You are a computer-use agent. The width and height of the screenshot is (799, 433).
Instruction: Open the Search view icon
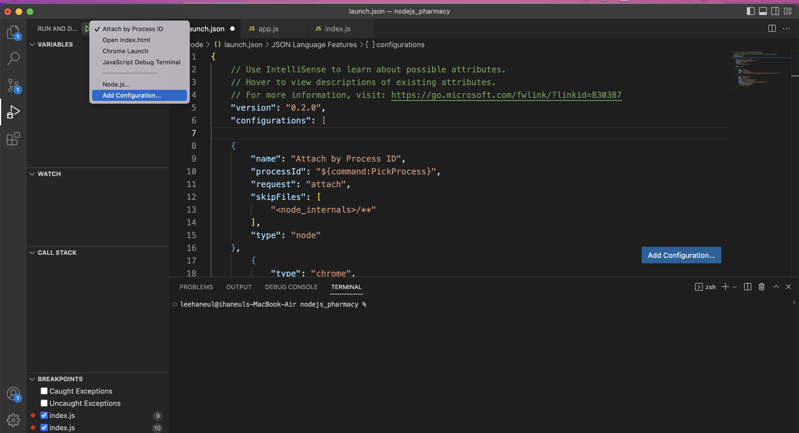[13, 58]
